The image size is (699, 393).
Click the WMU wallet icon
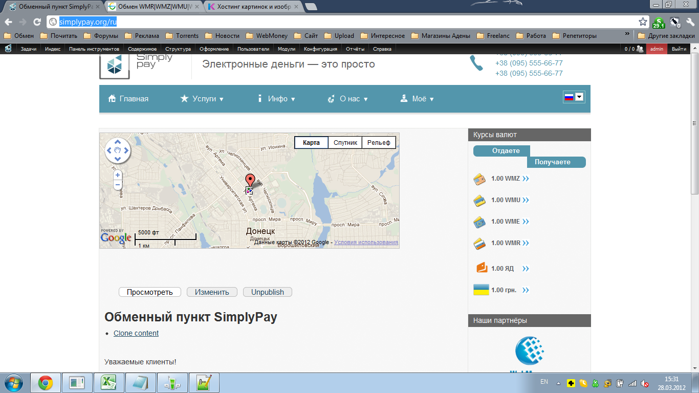(479, 201)
